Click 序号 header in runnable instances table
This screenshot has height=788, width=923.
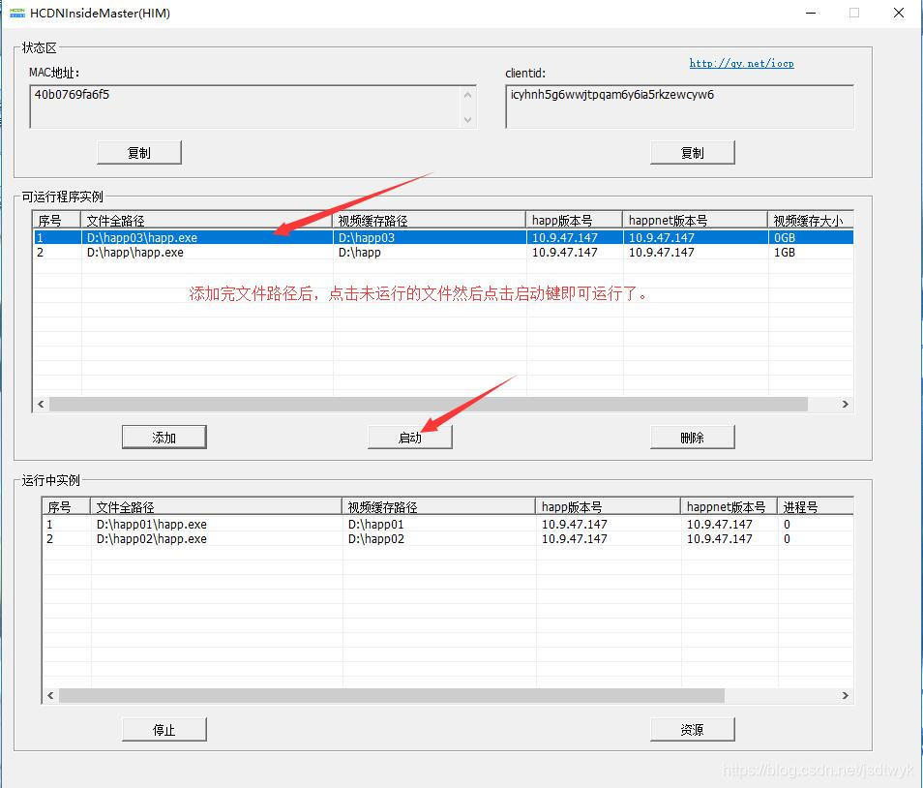point(56,221)
